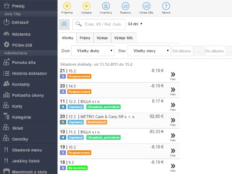Open the Rozbory chart icon
Screen dimensions: 232x174
[x=126, y=6]
